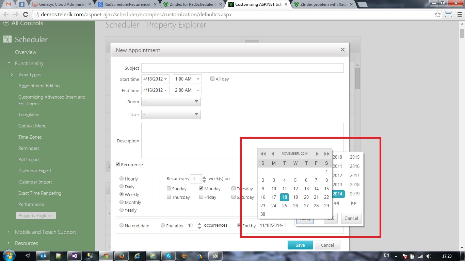Show later years in the year picker
465x261 pixels.
[354, 203]
